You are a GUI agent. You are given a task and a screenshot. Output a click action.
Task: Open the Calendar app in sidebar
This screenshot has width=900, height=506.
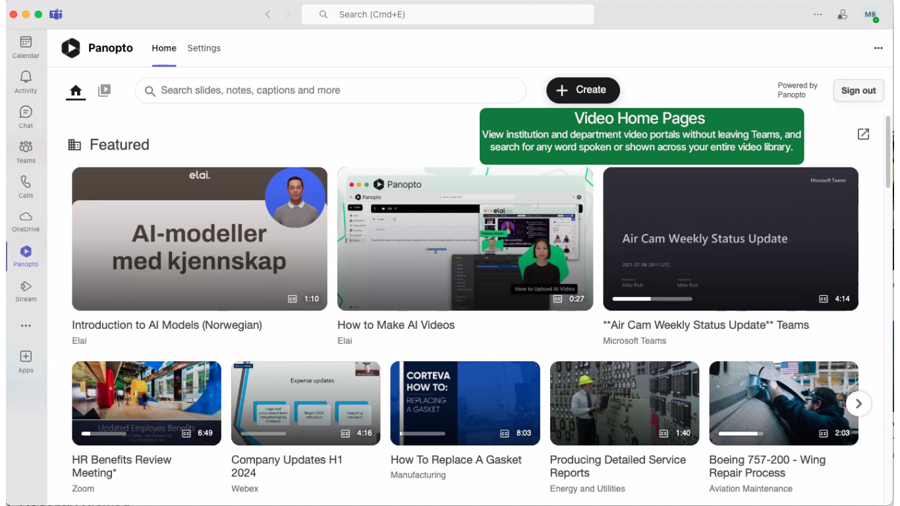tap(26, 47)
